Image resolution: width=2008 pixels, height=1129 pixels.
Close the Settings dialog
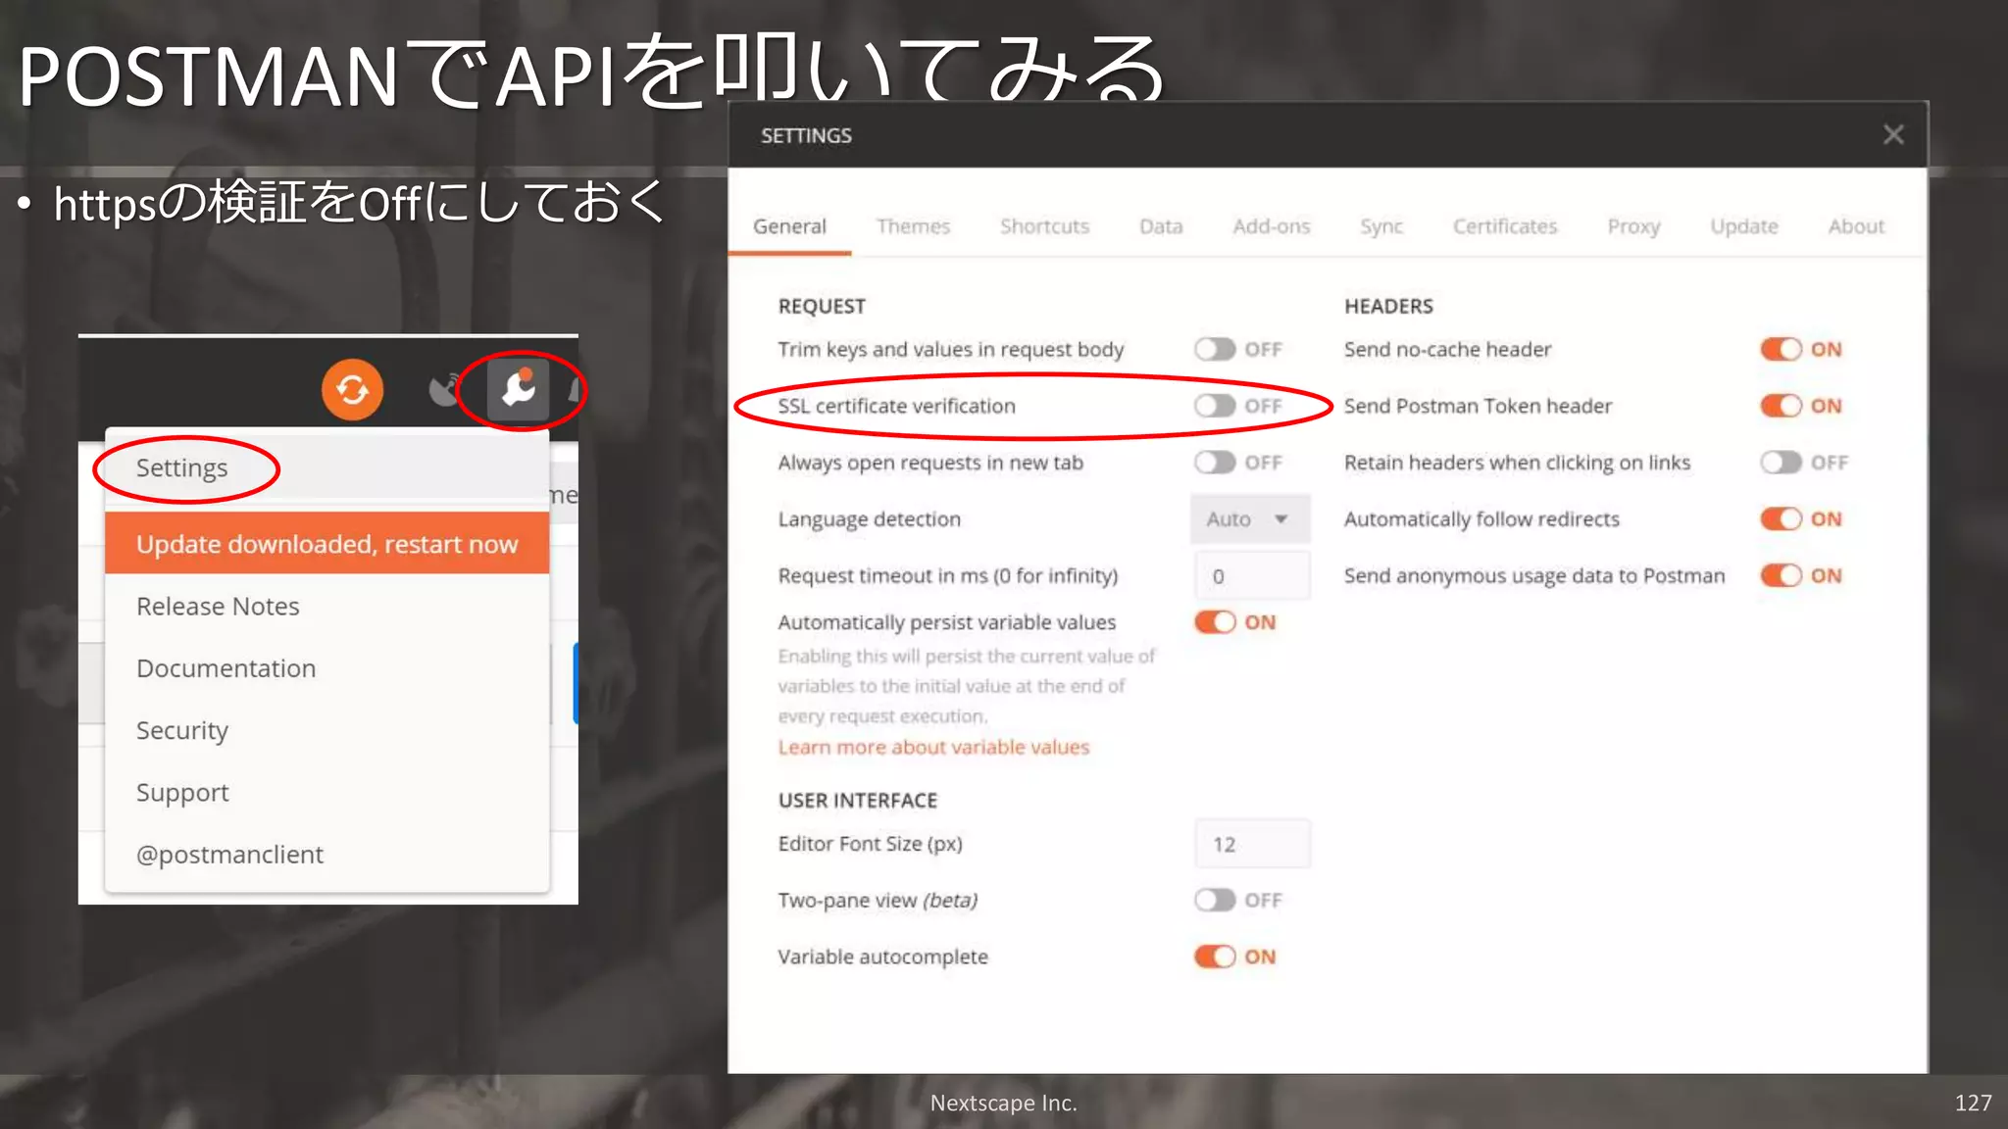point(1893,135)
